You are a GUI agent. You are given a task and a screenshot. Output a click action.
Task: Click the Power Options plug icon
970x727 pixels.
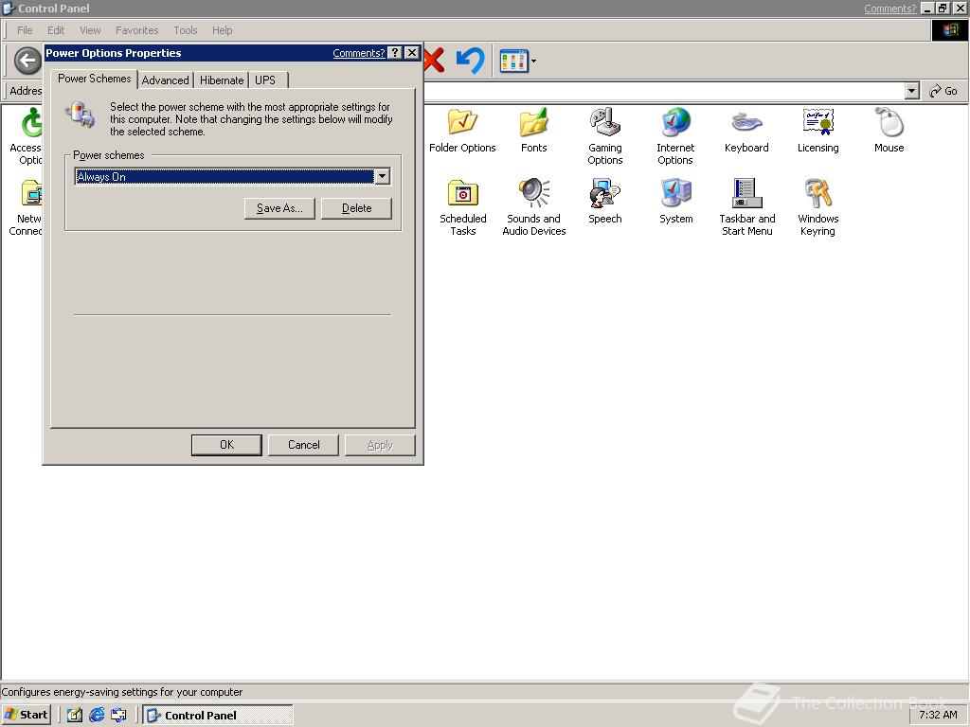(x=81, y=115)
